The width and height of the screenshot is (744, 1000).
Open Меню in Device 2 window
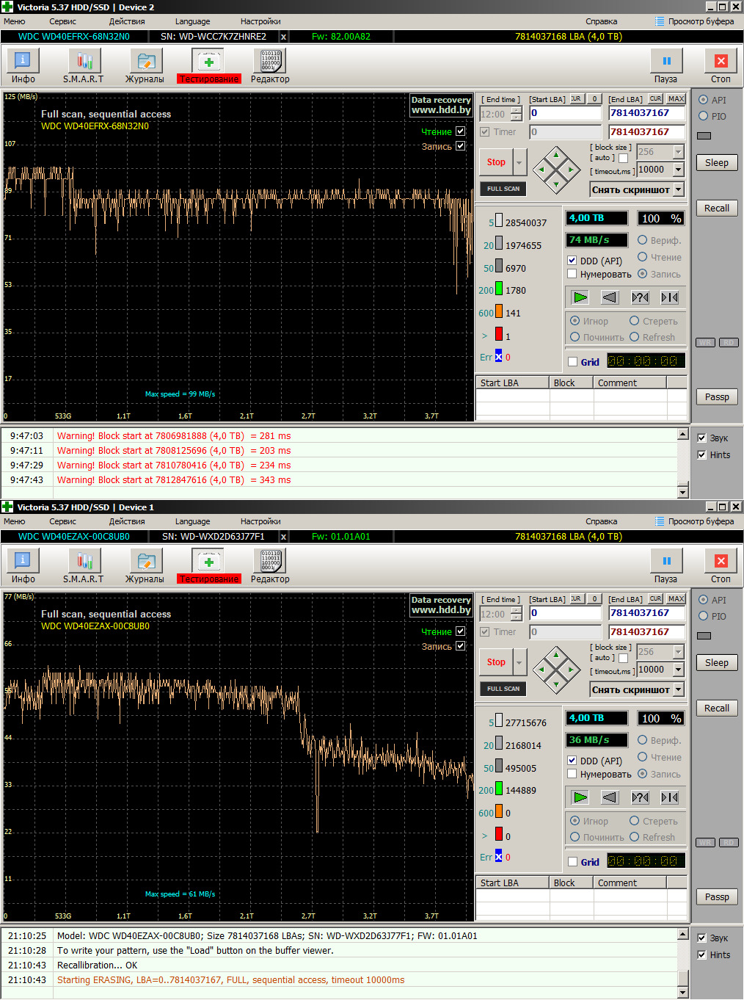click(x=15, y=21)
